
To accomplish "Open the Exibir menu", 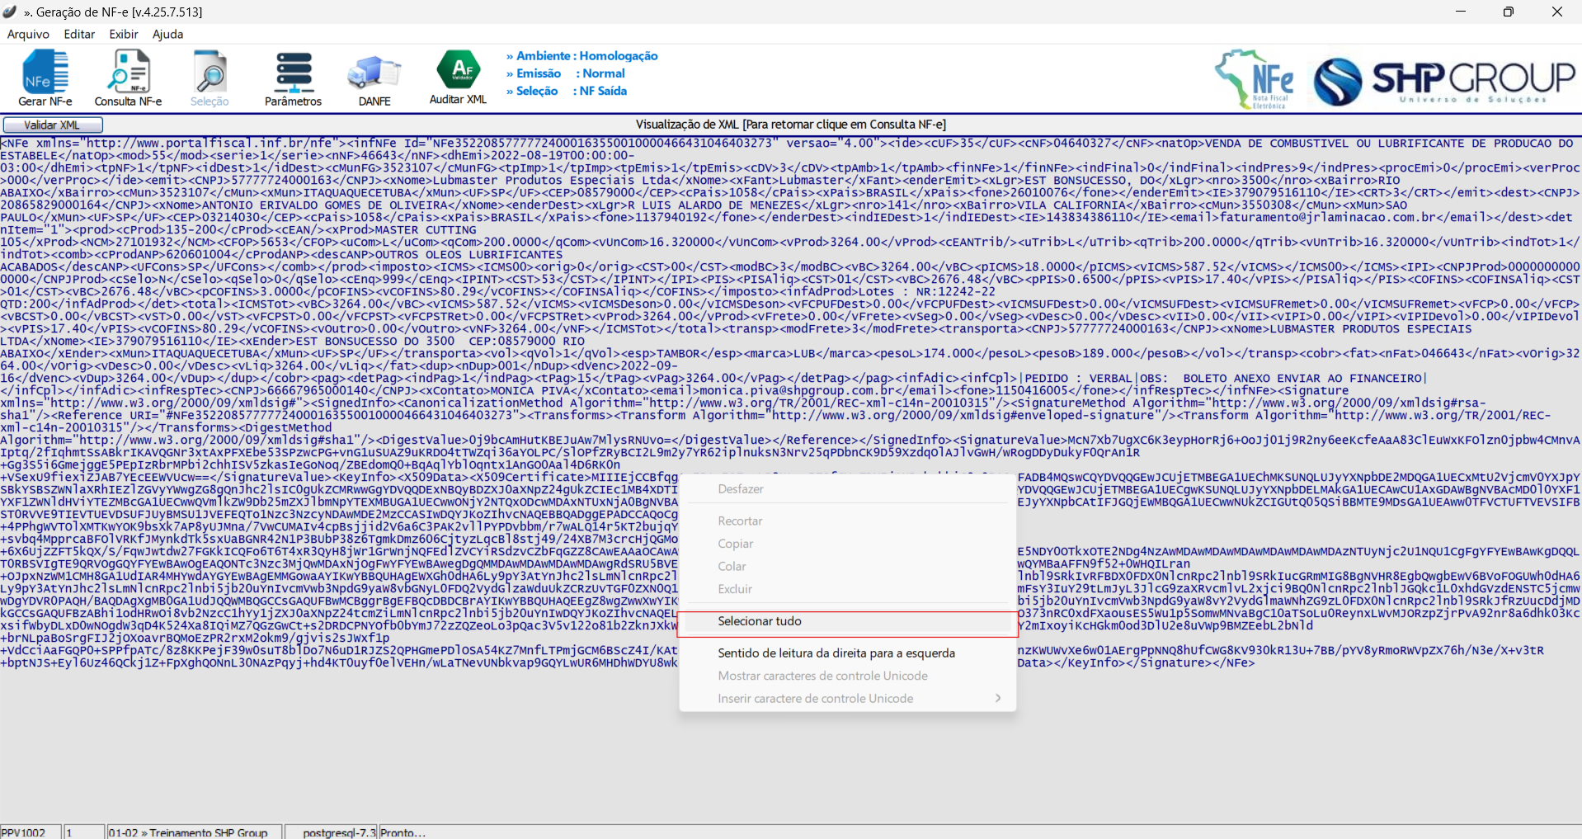I will pyautogui.click(x=124, y=34).
